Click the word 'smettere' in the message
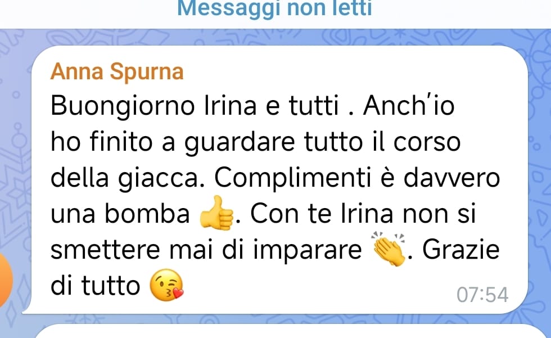The width and height of the screenshot is (551, 338). pyautogui.click(x=106, y=249)
